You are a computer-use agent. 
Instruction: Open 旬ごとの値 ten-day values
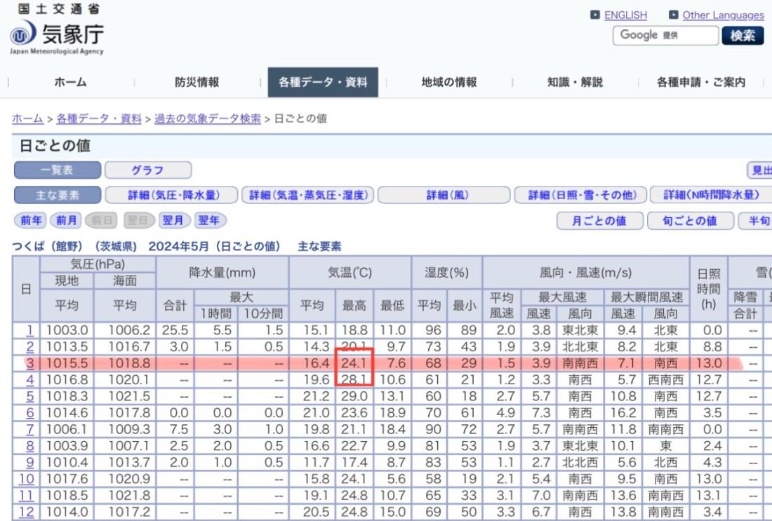(x=689, y=221)
